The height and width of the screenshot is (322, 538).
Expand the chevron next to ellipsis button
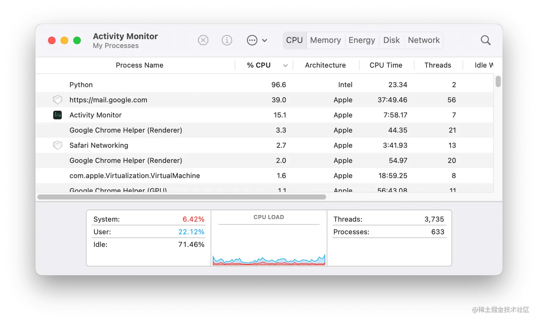pos(264,41)
